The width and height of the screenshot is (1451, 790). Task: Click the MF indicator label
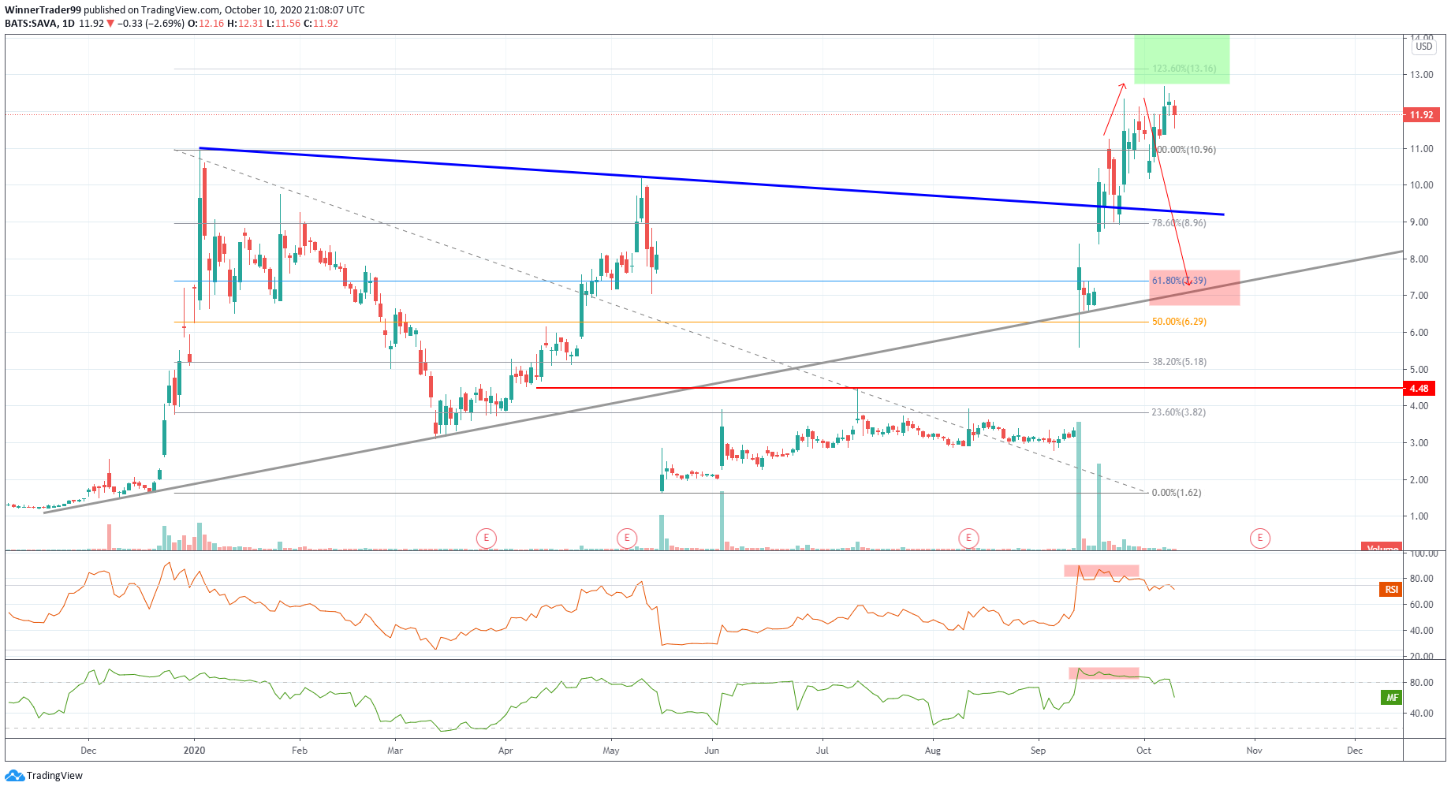pyautogui.click(x=1392, y=698)
